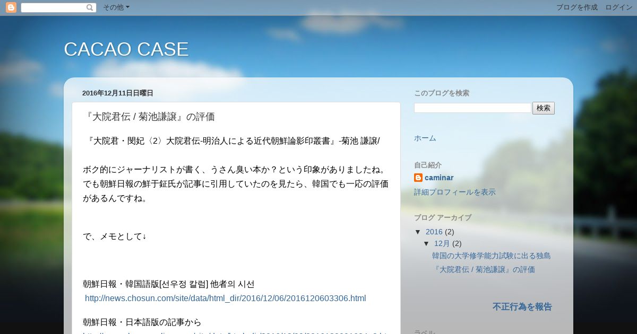Open the caminar profile link
Viewport: 637px width, 334px height.
pos(439,178)
